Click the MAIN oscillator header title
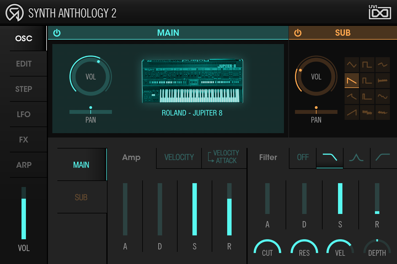This screenshot has width=397, height=264. pyautogui.click(x=168, y=33)
